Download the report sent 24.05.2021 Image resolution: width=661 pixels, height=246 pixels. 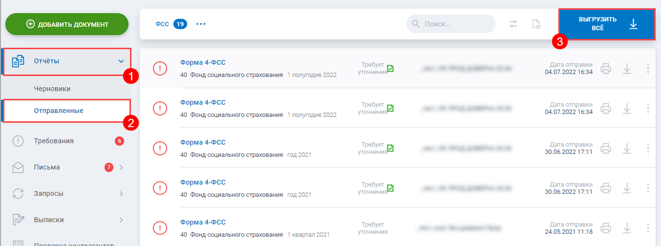point(627,227)
